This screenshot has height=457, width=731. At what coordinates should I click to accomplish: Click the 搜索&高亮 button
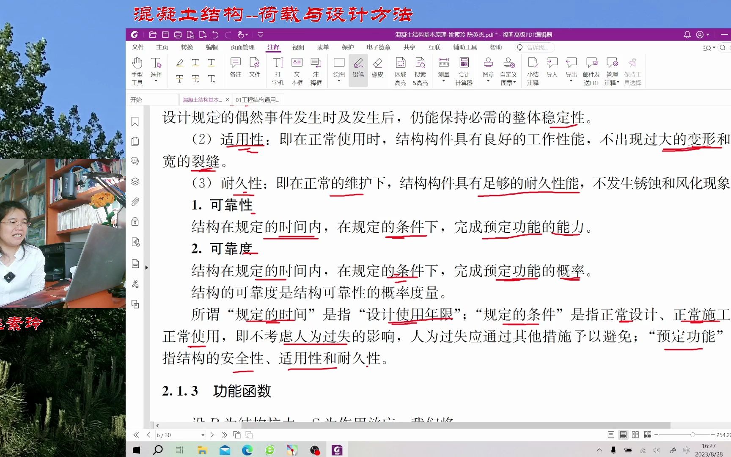[x=420, y=70]
